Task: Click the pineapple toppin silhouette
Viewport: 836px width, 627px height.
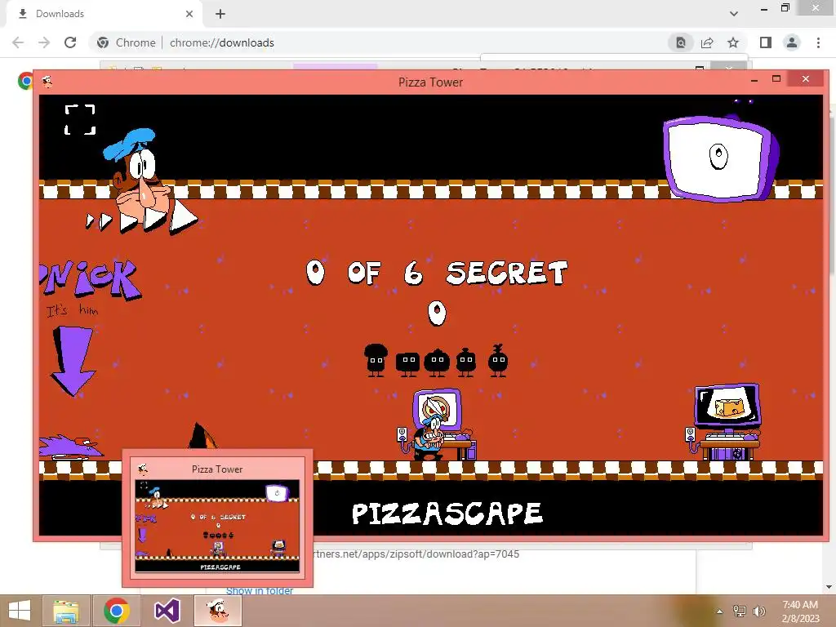Action: 498,360
